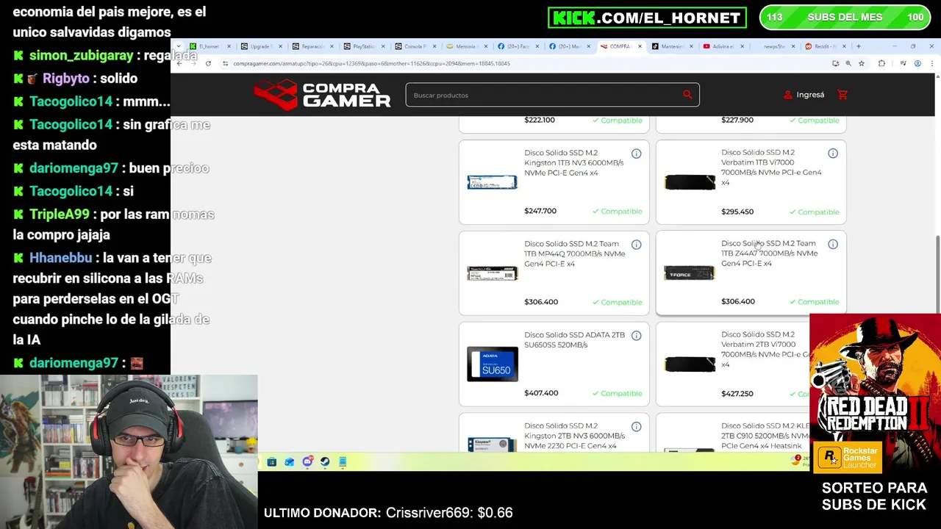Open Microsoft Store from the taskbar
The height and width of the screenshot is (529, 941).
point(272,462)
